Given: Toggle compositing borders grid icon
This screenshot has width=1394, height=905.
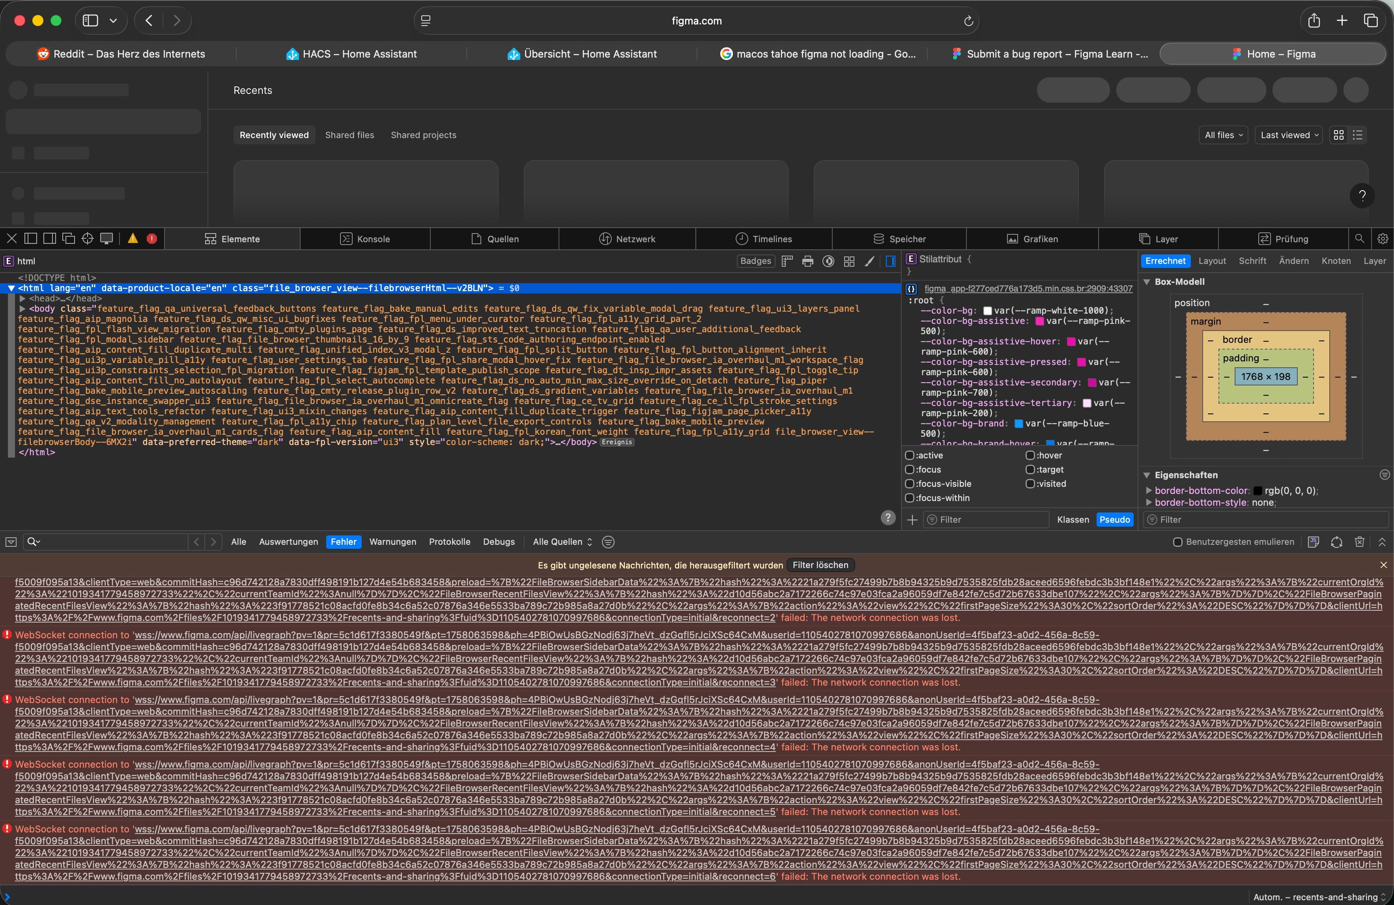Looking at the screenshot, I should click(849, 261).
